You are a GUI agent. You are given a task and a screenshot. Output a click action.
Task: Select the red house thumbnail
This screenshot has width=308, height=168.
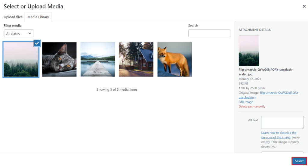coord(136,59)
